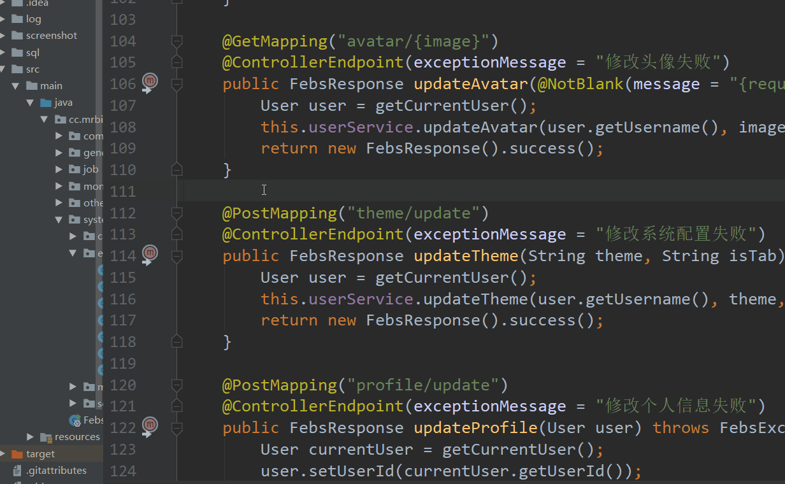This screenshot has width=785, height=484.
Task: Click the sql folder icon
Action: (x=17, y=52)
